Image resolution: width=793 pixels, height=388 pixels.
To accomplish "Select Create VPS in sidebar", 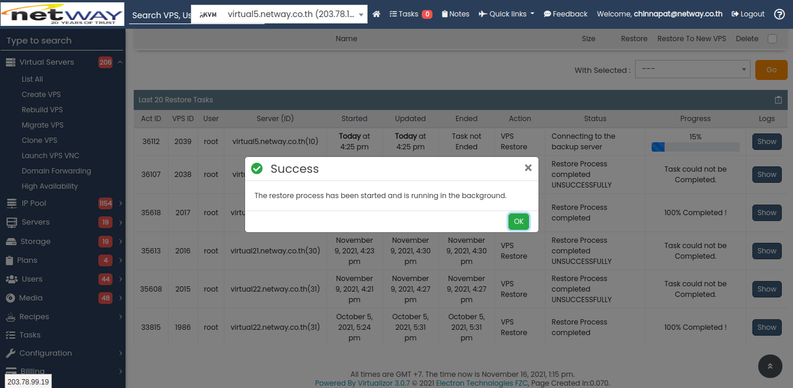I will tap(41, 95).
